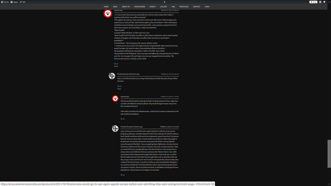
Task: Collapse the admin toolbar with the chevron
Action: [329, 2]
